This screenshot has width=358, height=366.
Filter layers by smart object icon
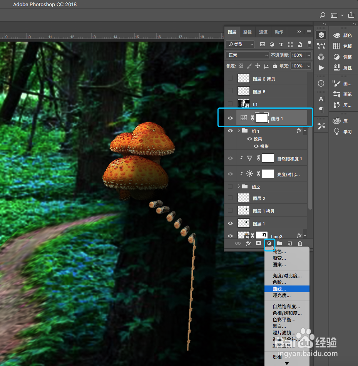pos(300,44)
